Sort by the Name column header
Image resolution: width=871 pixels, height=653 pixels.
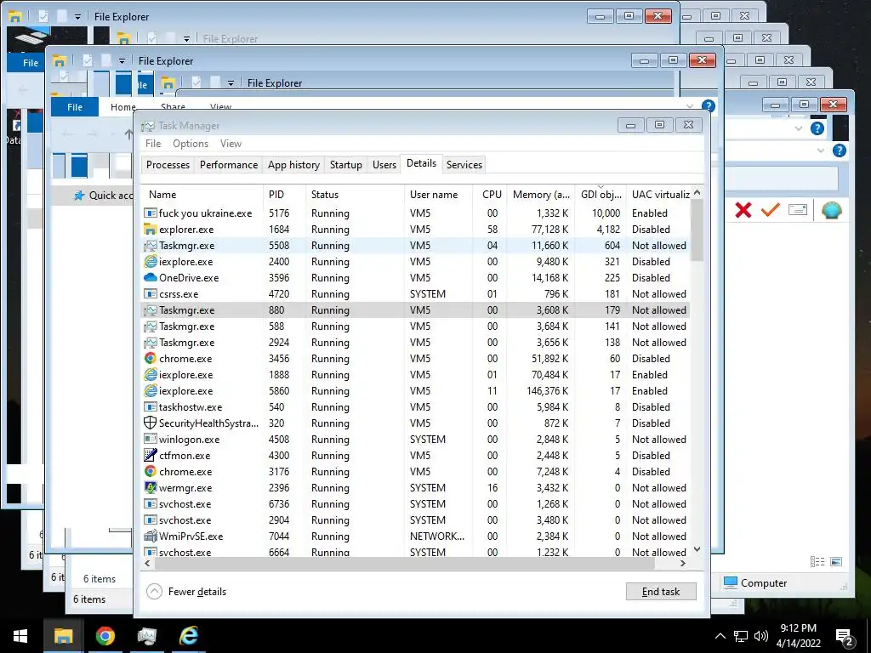pos(202,195)
